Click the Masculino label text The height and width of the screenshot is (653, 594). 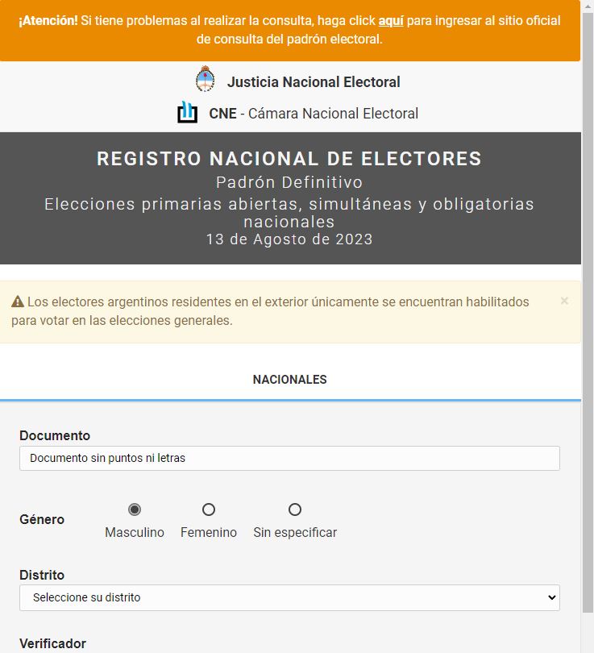pos(135,532)
